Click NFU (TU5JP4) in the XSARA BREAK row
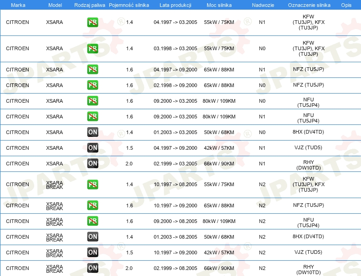The image size is (361, 276). (308, 223)
